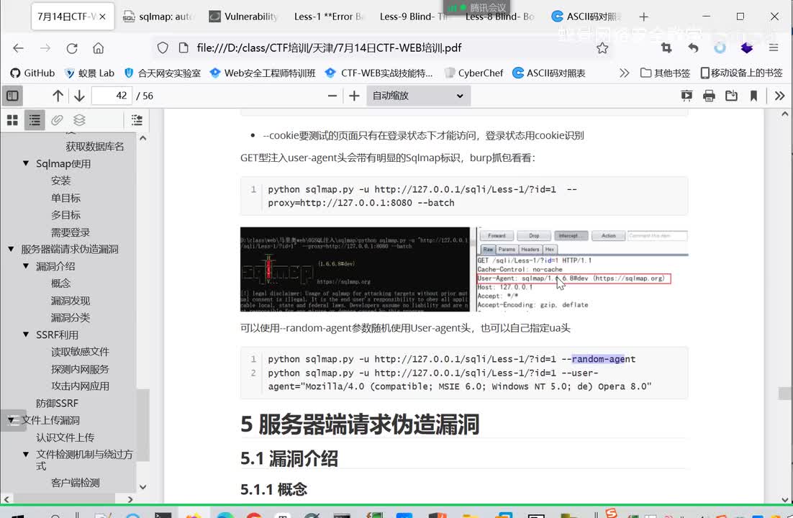The image size is (793, 518).
Task: Switch to Less-1 Error Based tab
Action: click(x=329, y=17)
